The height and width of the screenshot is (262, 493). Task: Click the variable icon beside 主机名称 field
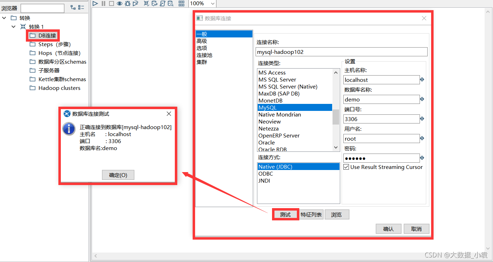coord(422,80)
